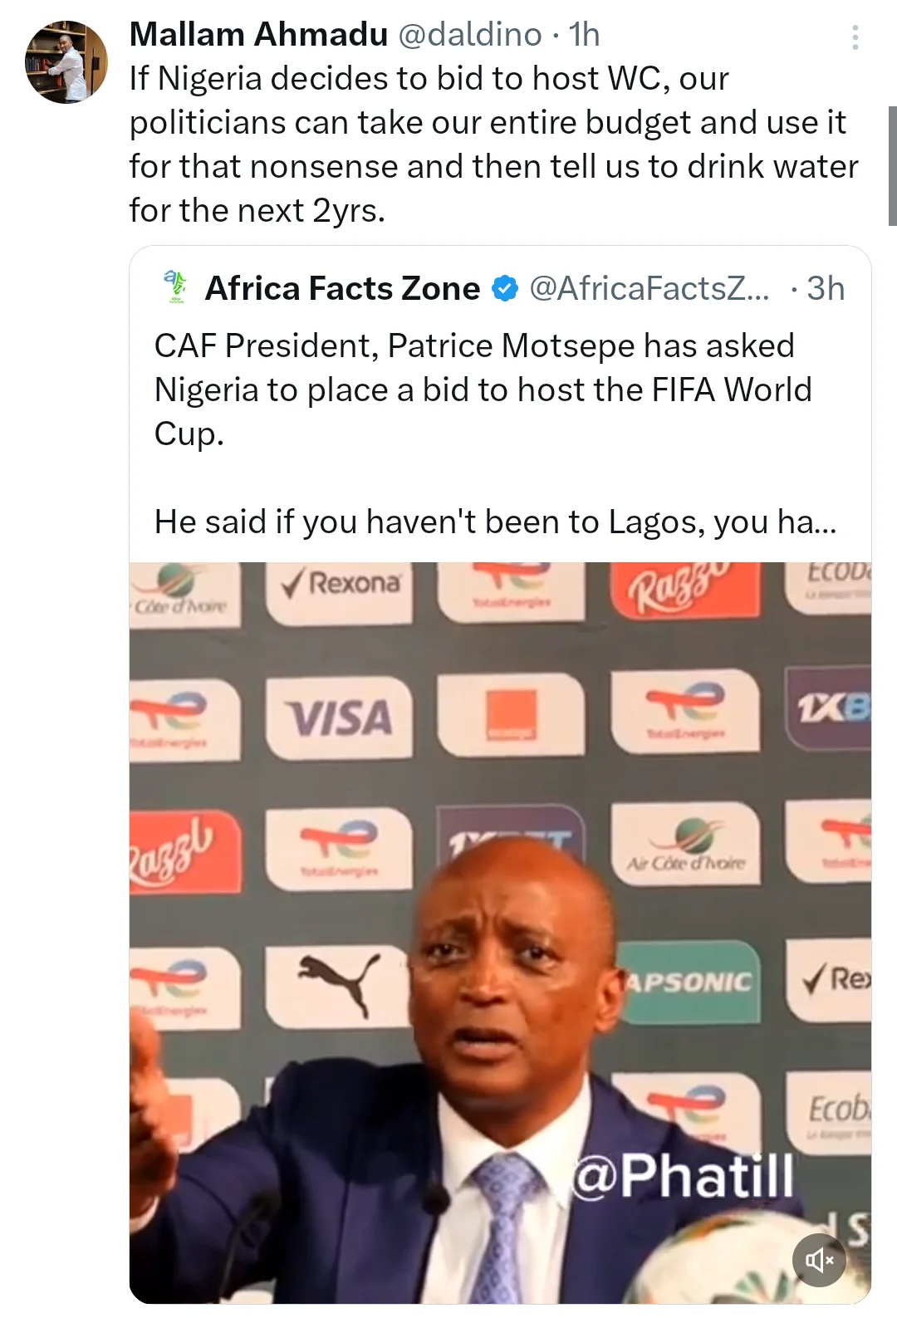Click the scrollbar on the right edge
This screenshot has width=897, height=1318.
pyautogui.click(x=892, y=166)
